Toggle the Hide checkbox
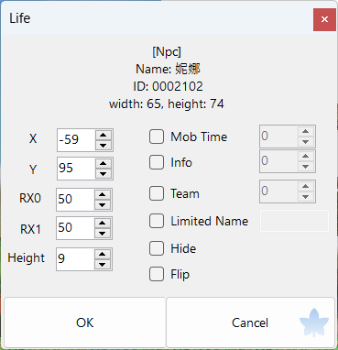338x350 pixels. [157, 248]
